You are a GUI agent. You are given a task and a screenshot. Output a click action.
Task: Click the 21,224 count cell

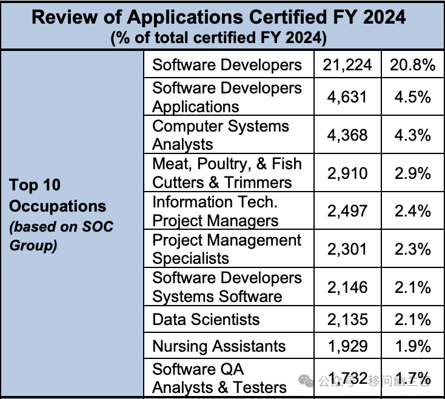point(346,65)
